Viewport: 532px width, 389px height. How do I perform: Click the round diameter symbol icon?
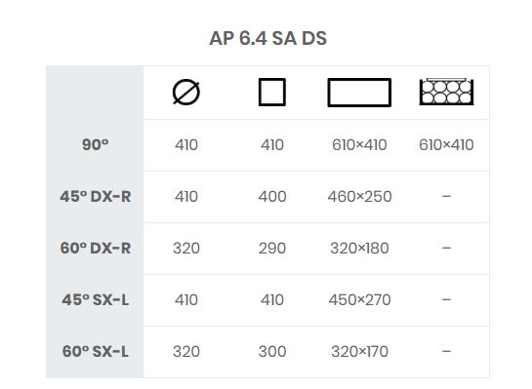click(x=186, y=93)
